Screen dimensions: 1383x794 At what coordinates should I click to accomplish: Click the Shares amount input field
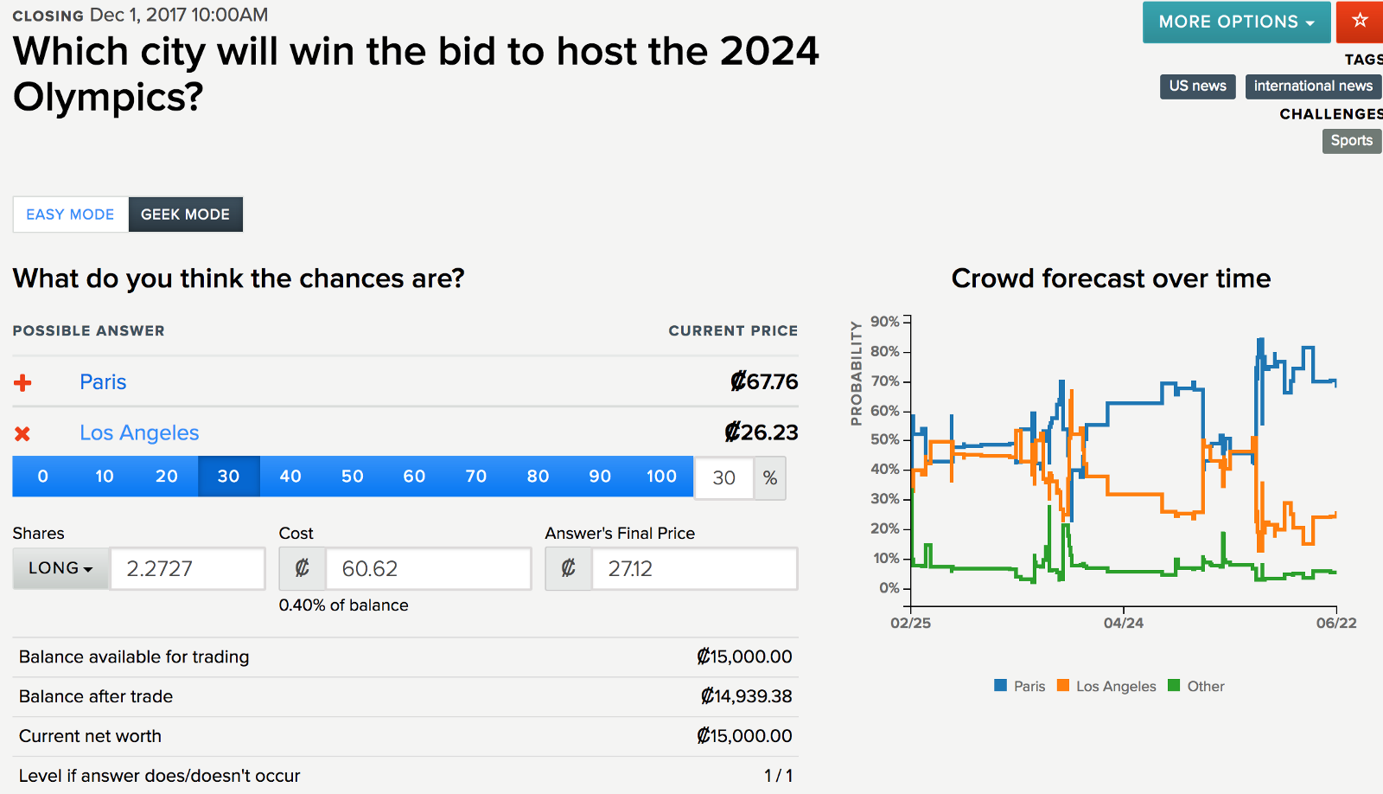tap(187, 568)
